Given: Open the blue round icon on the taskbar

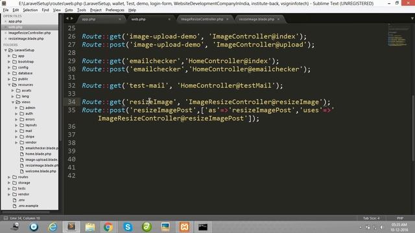Looking at the screenshot, I should 34,227.
